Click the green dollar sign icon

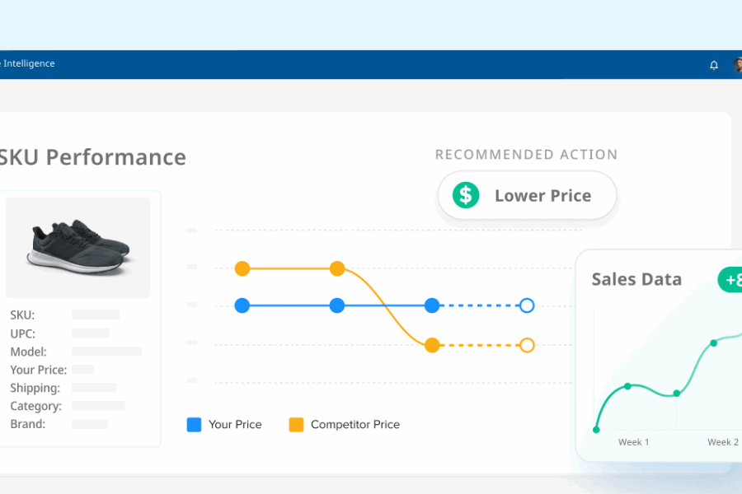(x=466, y=195)
